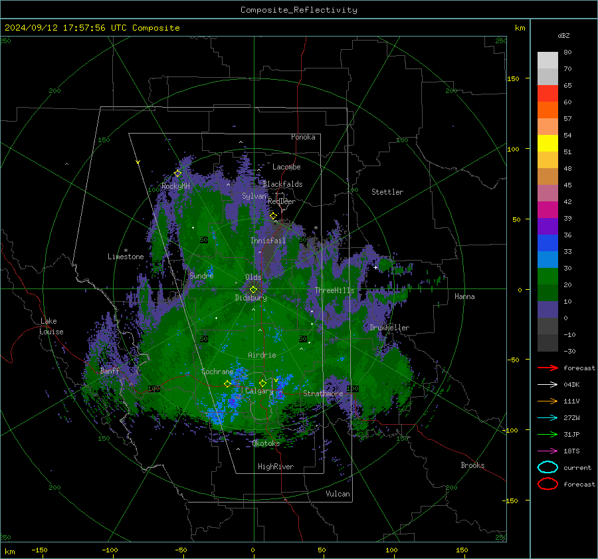
Task: Click the white plus marker east of ThreeHills
Action: pyautogui.click(x=375, y=267)
